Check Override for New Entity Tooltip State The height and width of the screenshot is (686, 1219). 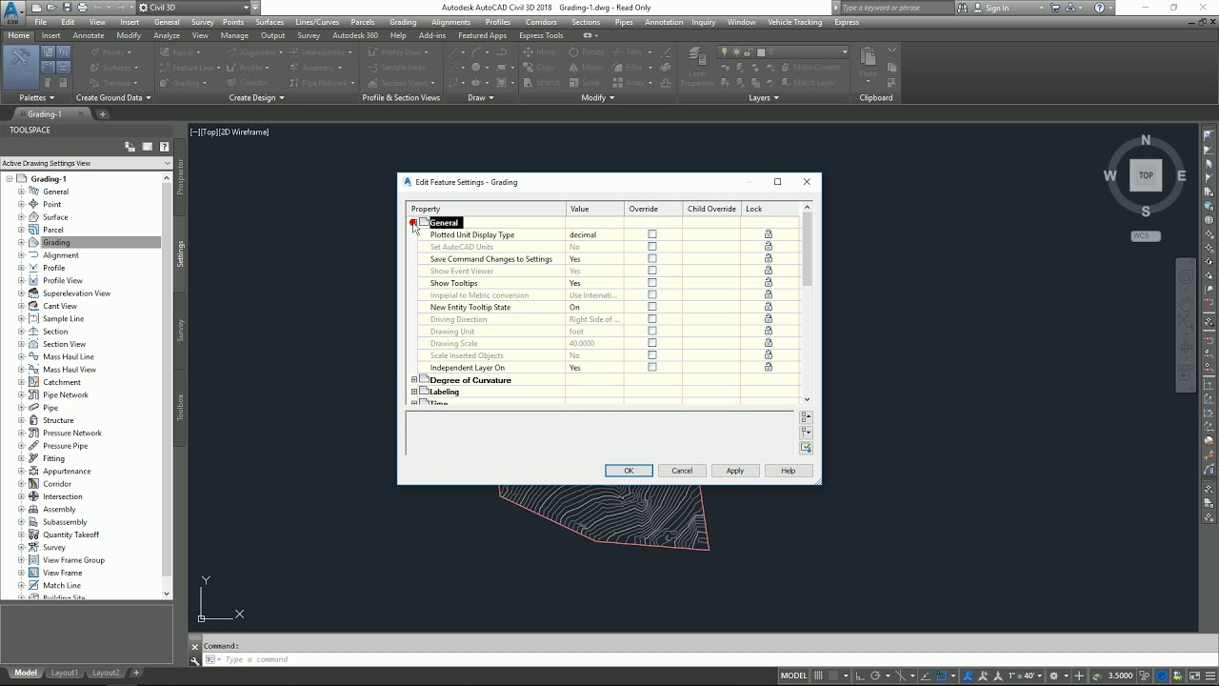tap(652, 307)
